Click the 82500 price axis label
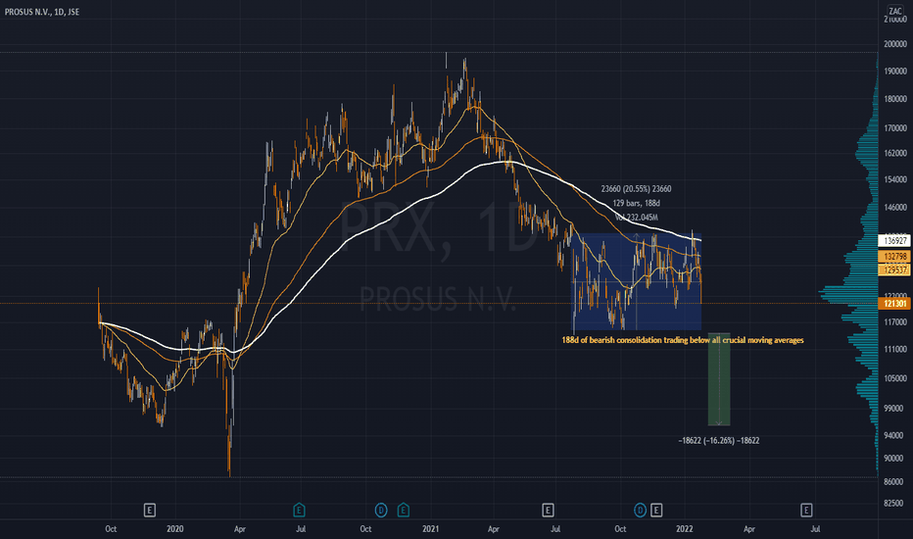This screenshot has height=539, width=913. (893, 504)
